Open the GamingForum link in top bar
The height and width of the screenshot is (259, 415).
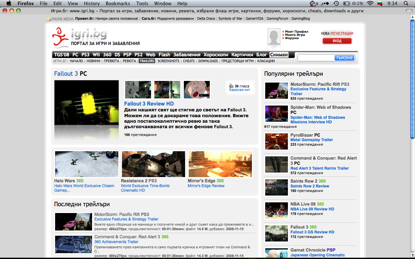pyautogui.click(x=277, y=19)
